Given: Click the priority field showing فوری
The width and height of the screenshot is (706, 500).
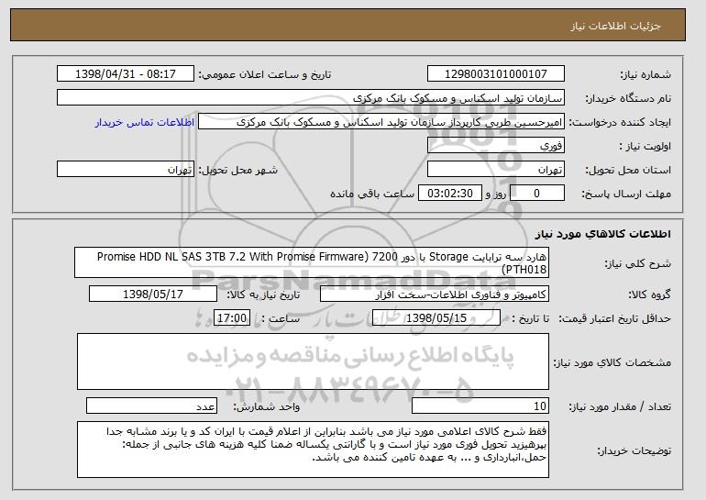Looking at the screenshot, I should pos(496,146).
